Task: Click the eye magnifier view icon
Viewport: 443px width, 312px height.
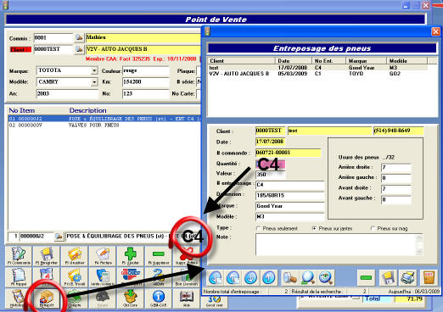Action: coord(326,277)
